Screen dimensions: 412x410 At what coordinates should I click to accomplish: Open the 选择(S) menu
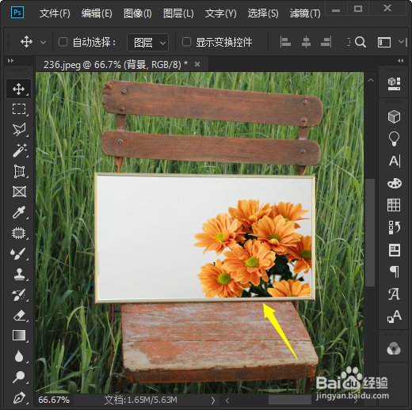coord(263,13)
